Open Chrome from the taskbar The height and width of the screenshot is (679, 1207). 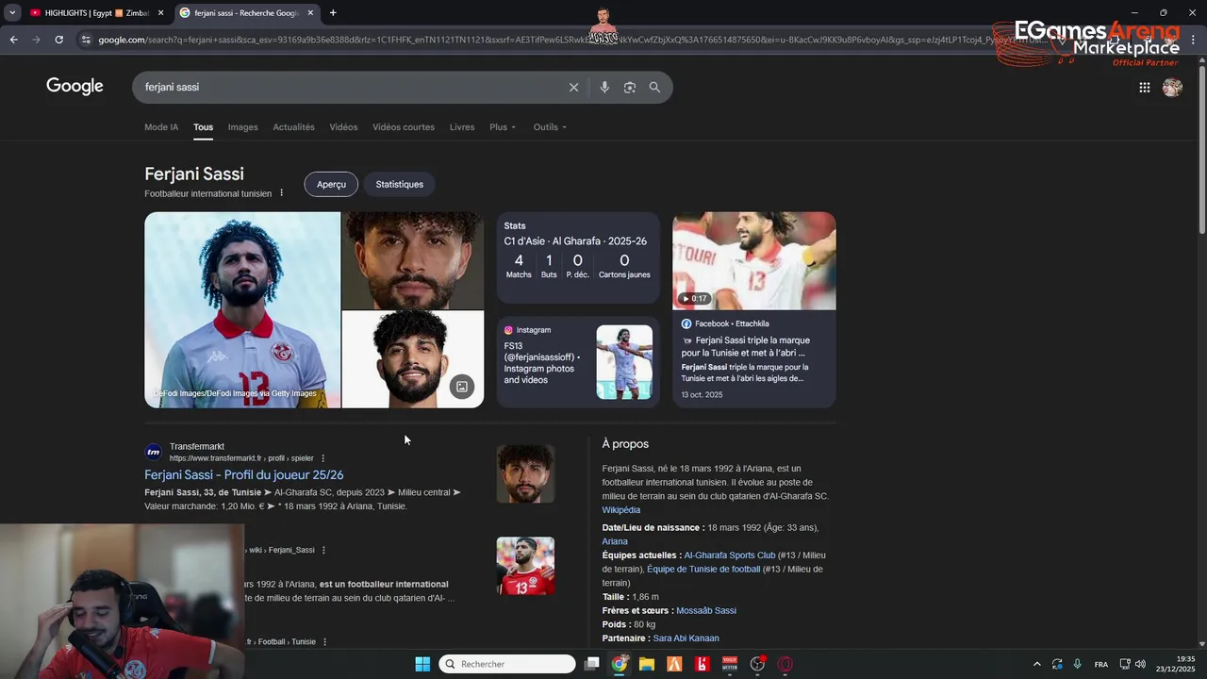[x=619, y=664]
